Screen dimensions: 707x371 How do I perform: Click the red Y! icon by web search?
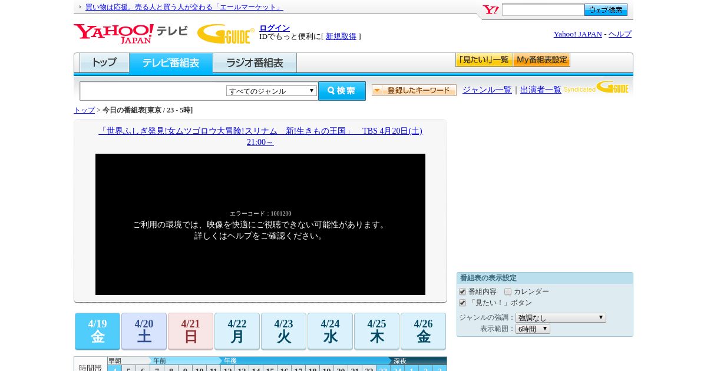point(490,9)
